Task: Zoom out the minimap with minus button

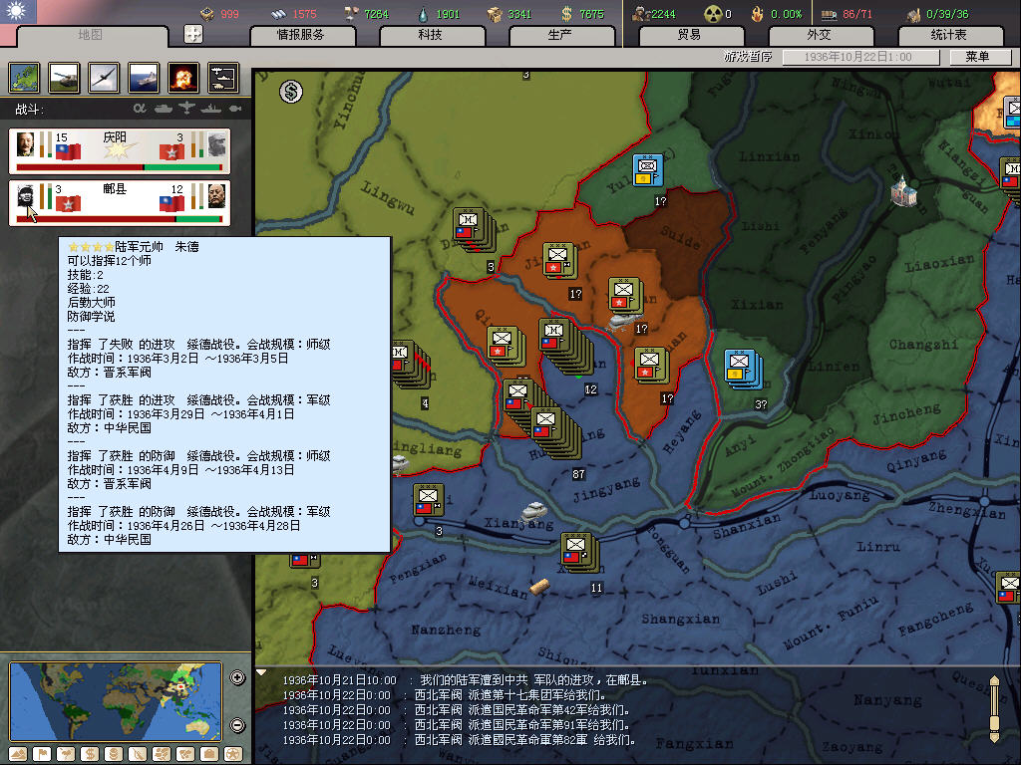Action: [237, 725]
